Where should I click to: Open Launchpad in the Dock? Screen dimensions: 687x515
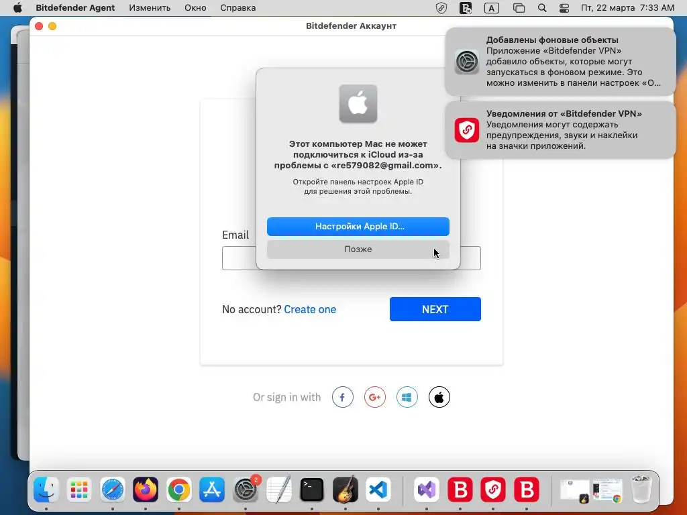pyautogui.click(x=79, y=489)
